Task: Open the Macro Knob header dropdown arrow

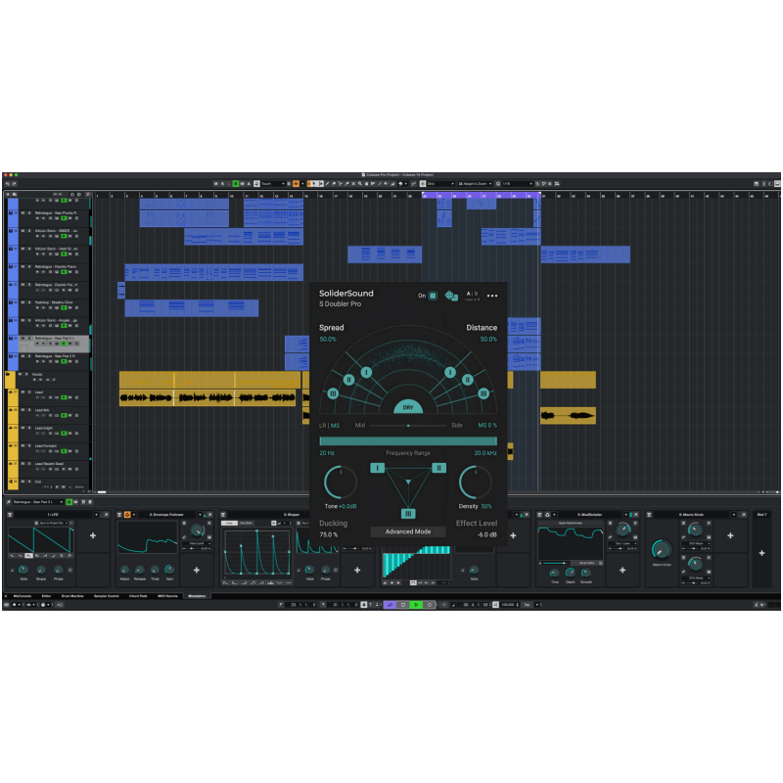Action: pyautogui.click(x=733, y=515)
